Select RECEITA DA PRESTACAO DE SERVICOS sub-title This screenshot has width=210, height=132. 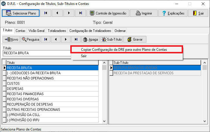(157, 73)
